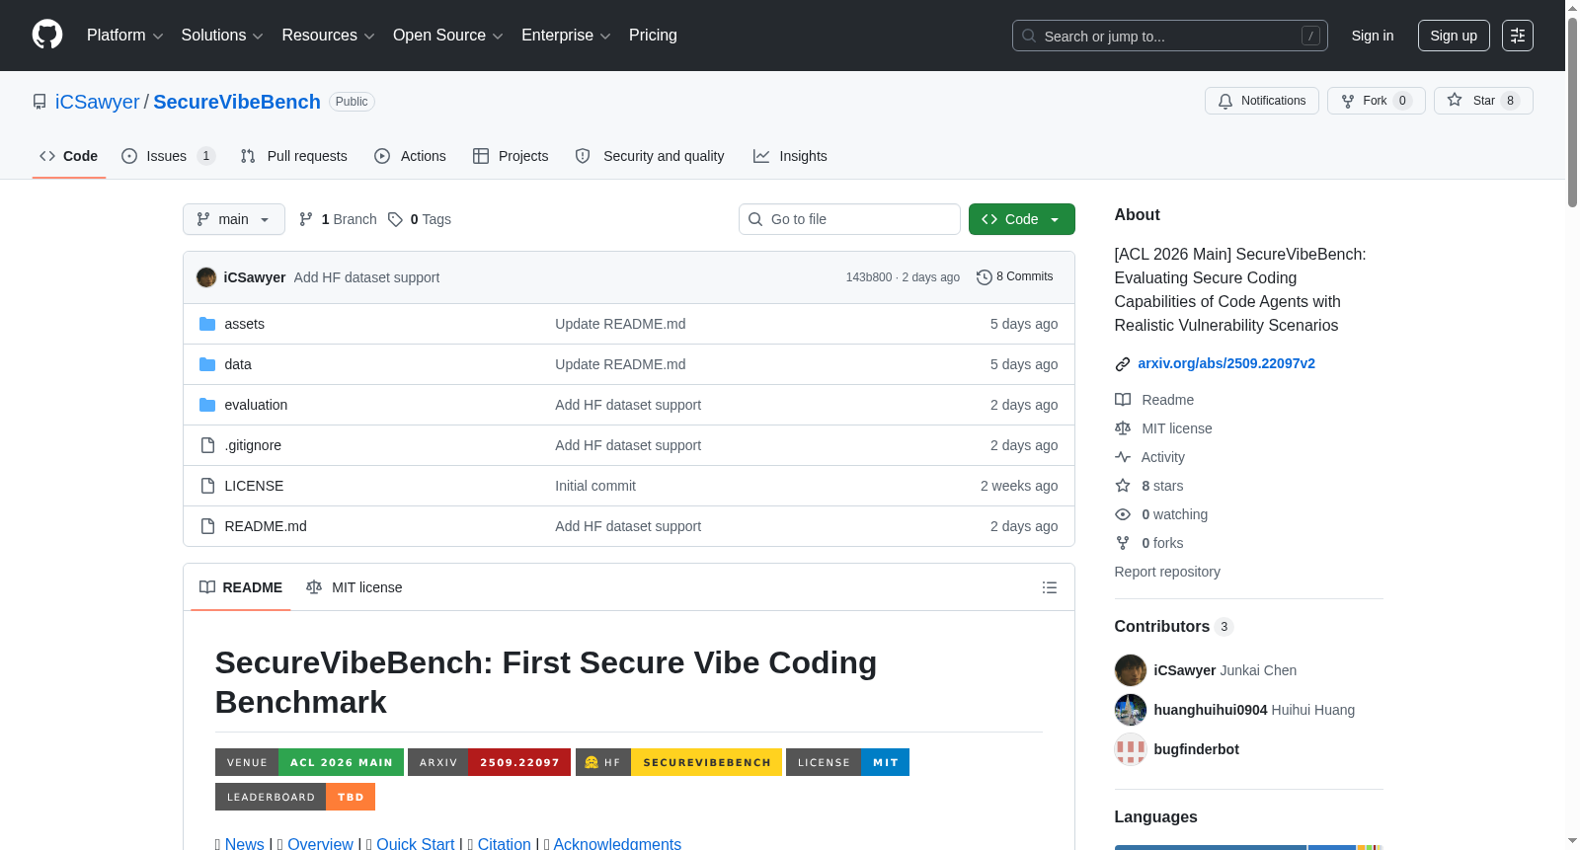The width and height of the screenshot is (1580, 850).
Task: Click the assets folder icon
Action: pyautogui.click(x=207, y=324)
